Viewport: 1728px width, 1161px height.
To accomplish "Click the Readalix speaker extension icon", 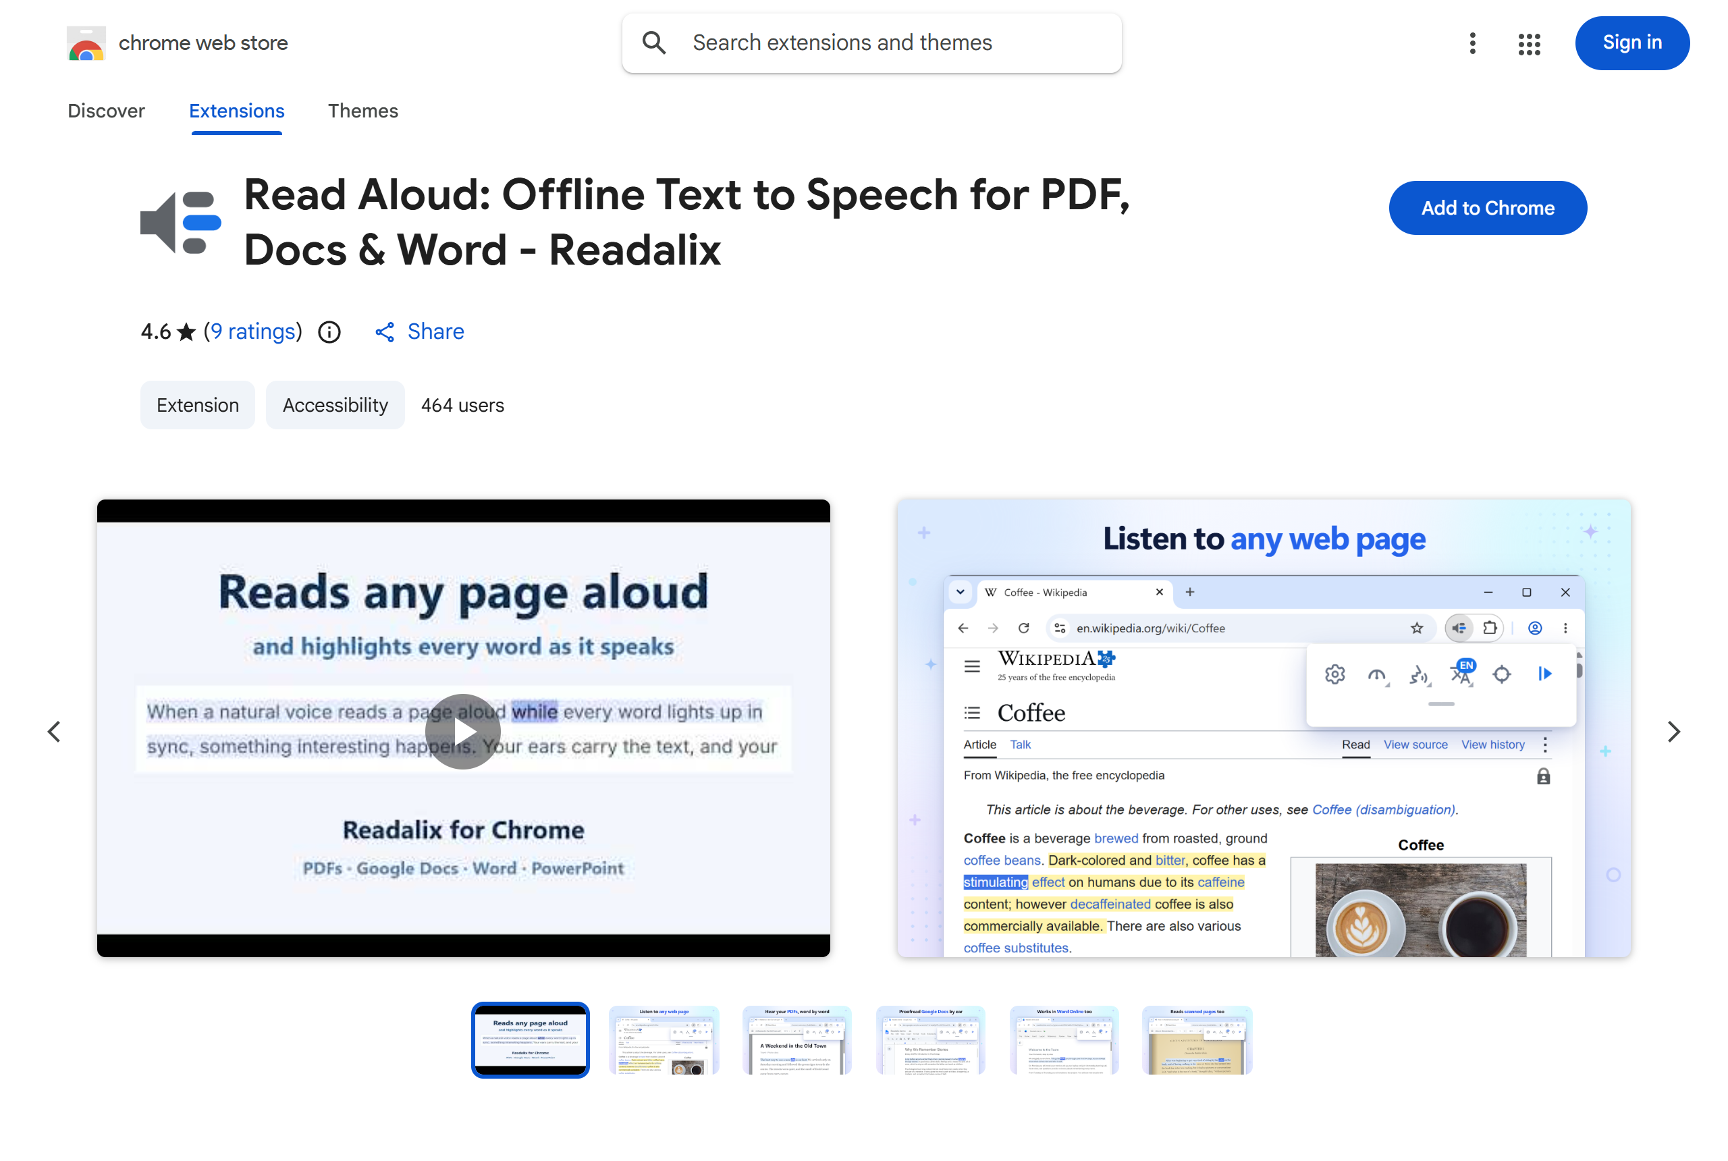I will click(181, 222).
